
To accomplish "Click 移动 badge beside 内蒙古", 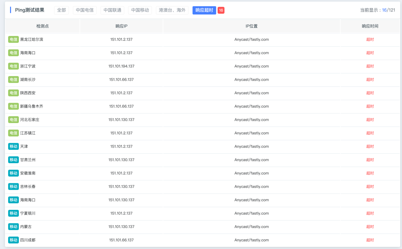I will (14, 226).
